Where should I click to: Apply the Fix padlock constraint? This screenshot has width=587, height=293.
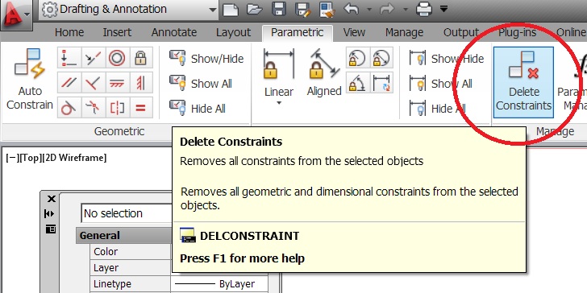pos(141,58)
